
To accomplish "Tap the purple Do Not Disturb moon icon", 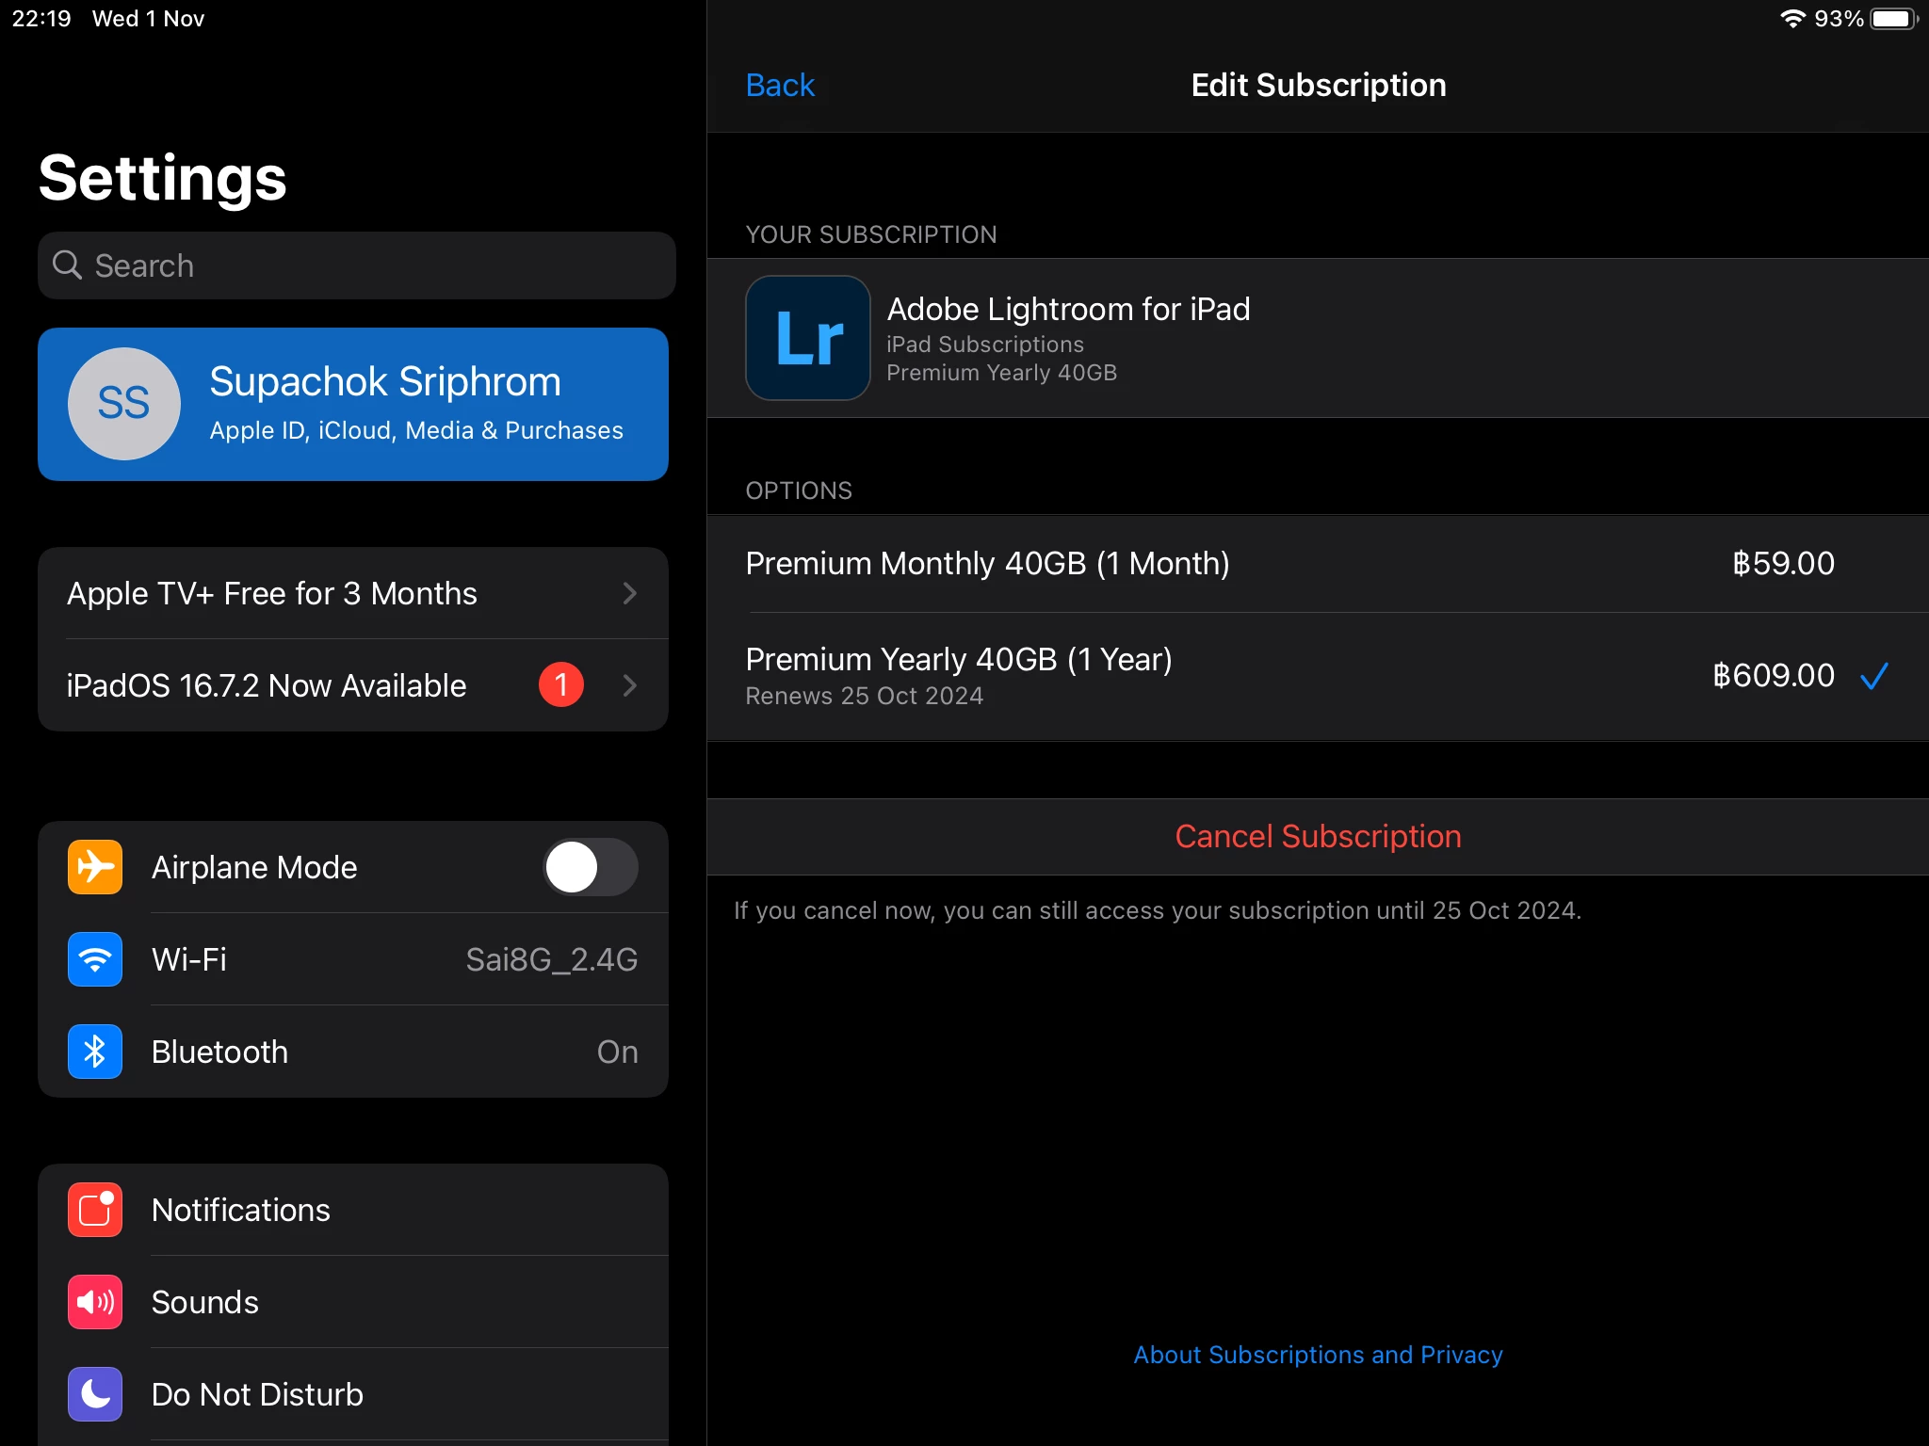I will 95,1393.
